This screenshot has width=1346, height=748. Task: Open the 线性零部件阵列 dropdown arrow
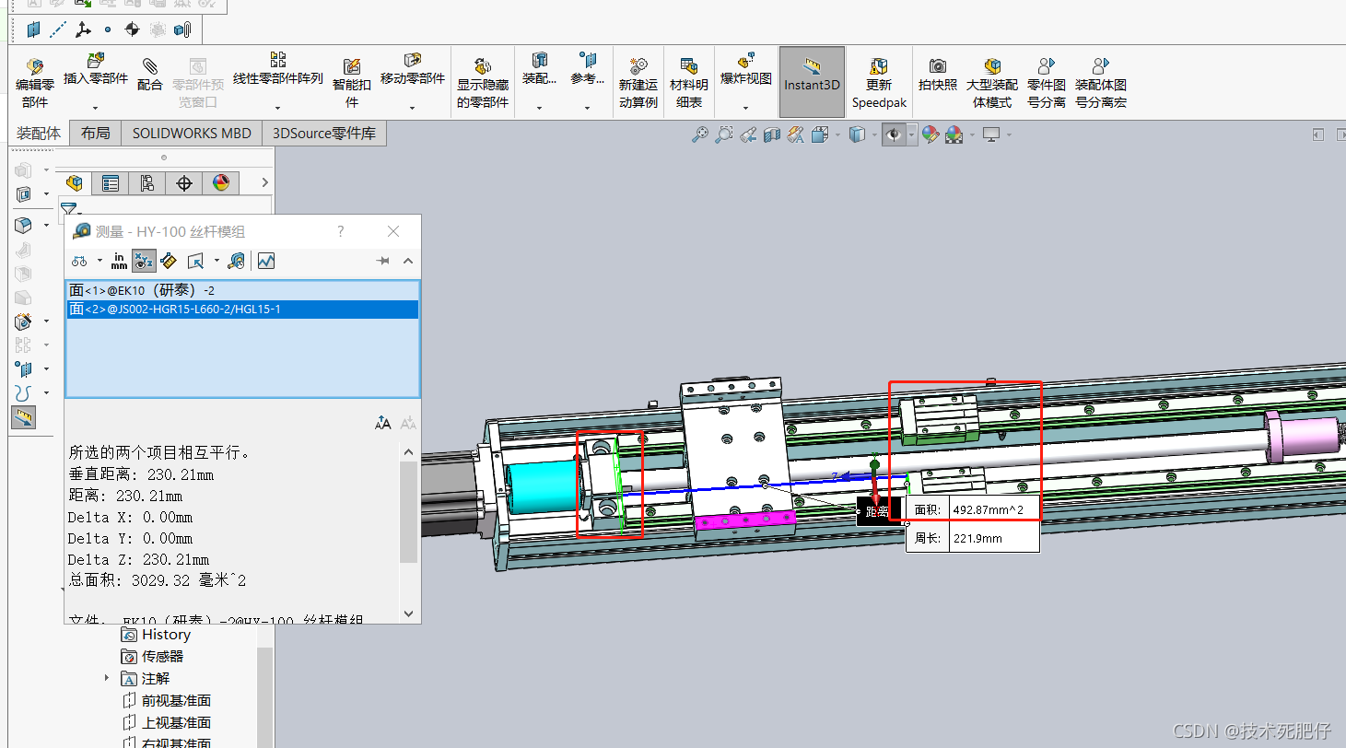(277, 108)
